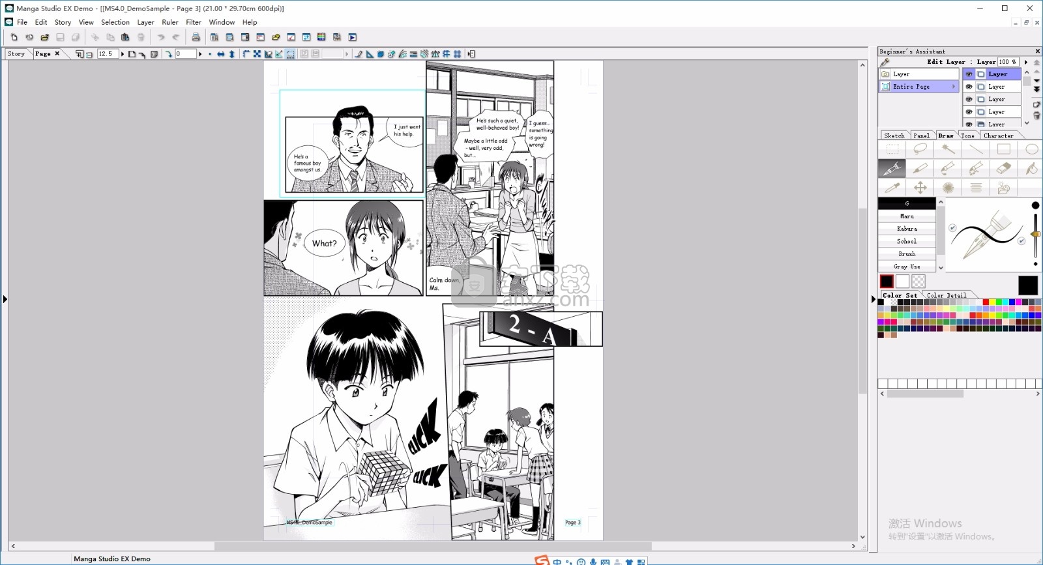1043x565 pixels.
Task: Click the Print icon in the toolbar
Action: 196,37
